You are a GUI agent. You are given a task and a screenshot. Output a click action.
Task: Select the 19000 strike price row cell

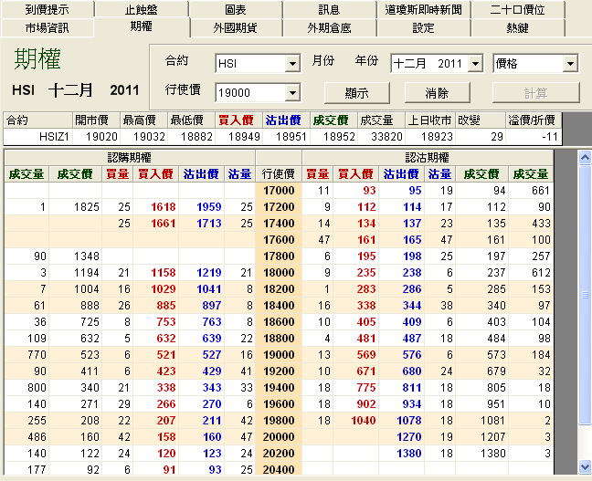279,355
